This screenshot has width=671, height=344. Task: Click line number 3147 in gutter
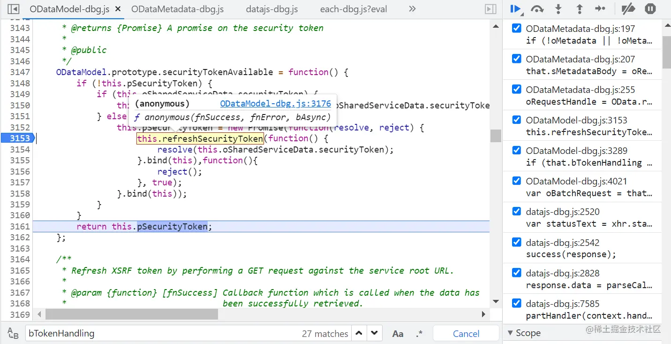coord(20,72)
